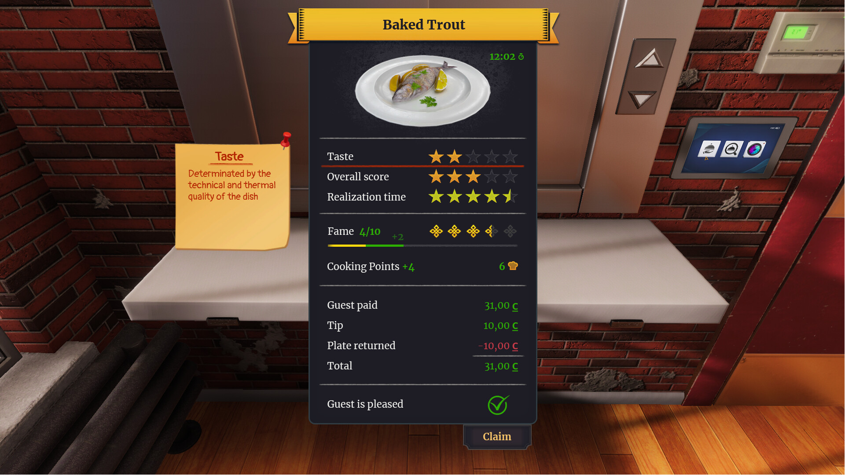Click the guest pleased checkmark icon
The height and width of the screenshot is (475, 845).
pyautogui.click(x=496, y=404)
